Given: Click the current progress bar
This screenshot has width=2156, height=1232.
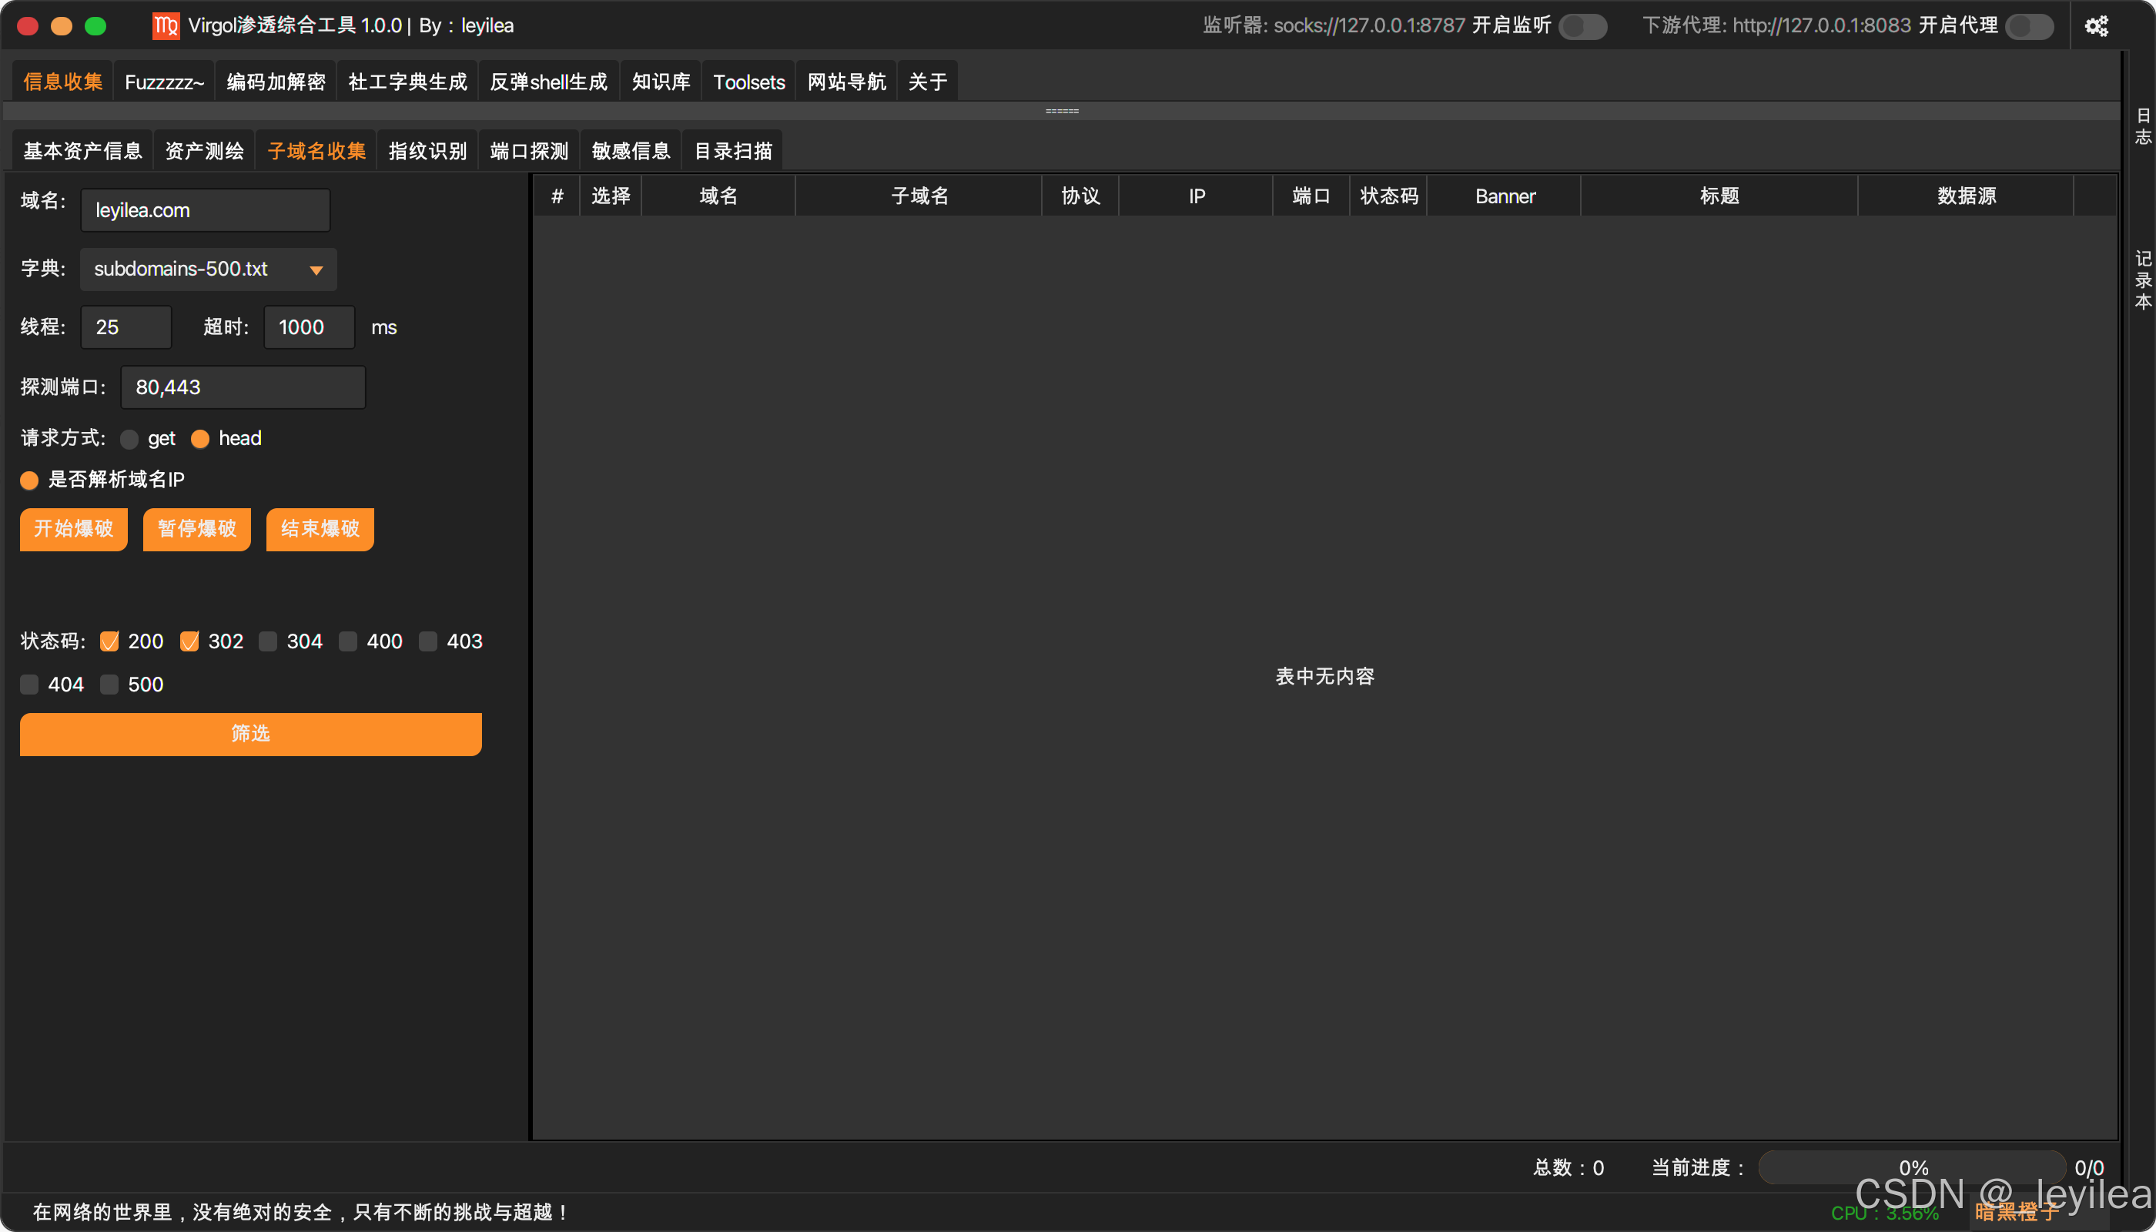Looking at the screenshot, I should click(x=1913, y=1167).
